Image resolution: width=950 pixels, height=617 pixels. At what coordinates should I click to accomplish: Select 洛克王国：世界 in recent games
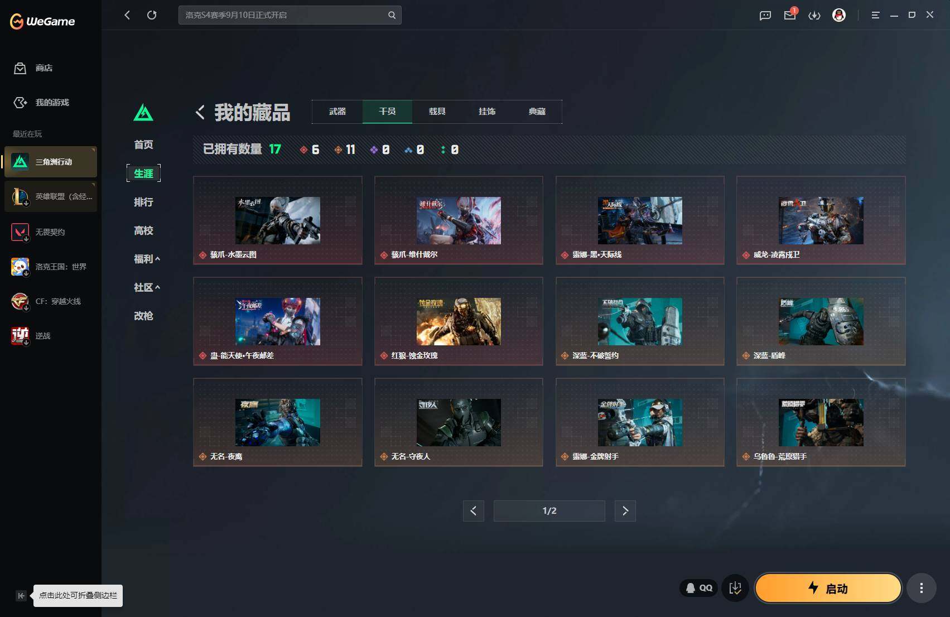pyautogui.click(x=51, y=267)
